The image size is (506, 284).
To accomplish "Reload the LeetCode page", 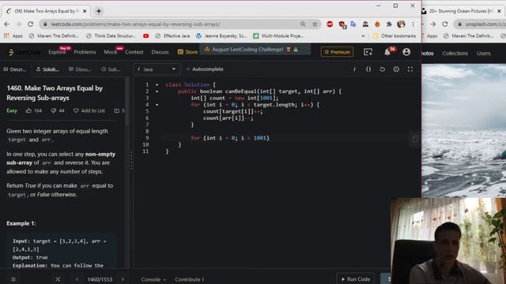I will pyautogui.click(x=30, y=24).
